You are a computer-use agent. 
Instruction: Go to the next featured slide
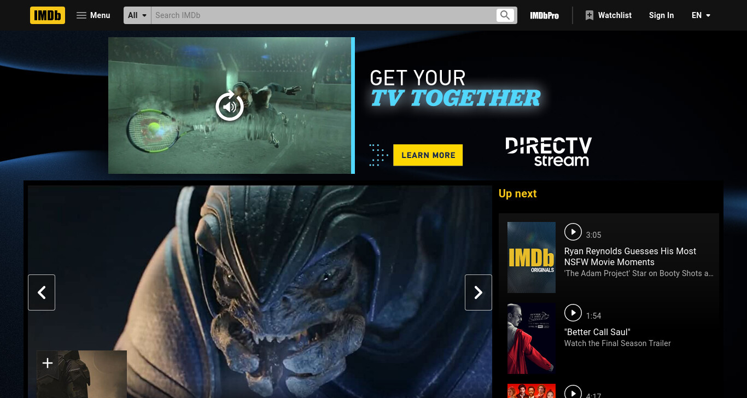(478, 292)
